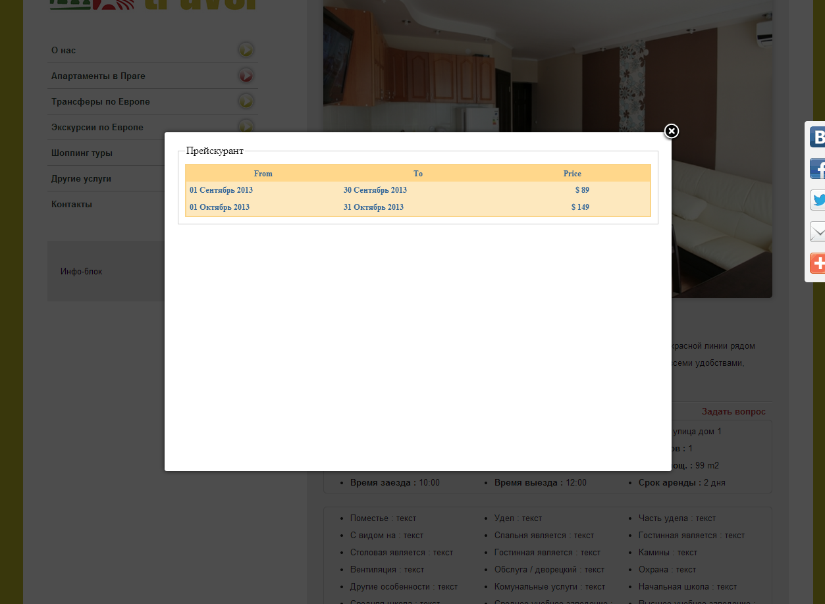Image resolution: width=825 pixels, height=604 pixels.
Task: Open Апартаменты в Праге menu item
Action: 98,76
